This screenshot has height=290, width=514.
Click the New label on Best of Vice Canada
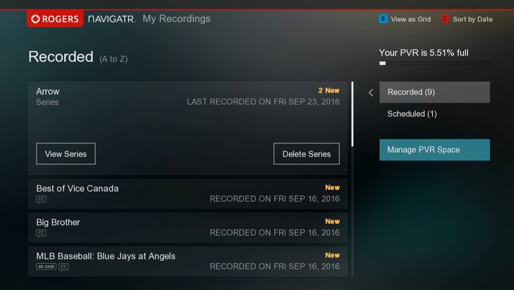(332, 187)
